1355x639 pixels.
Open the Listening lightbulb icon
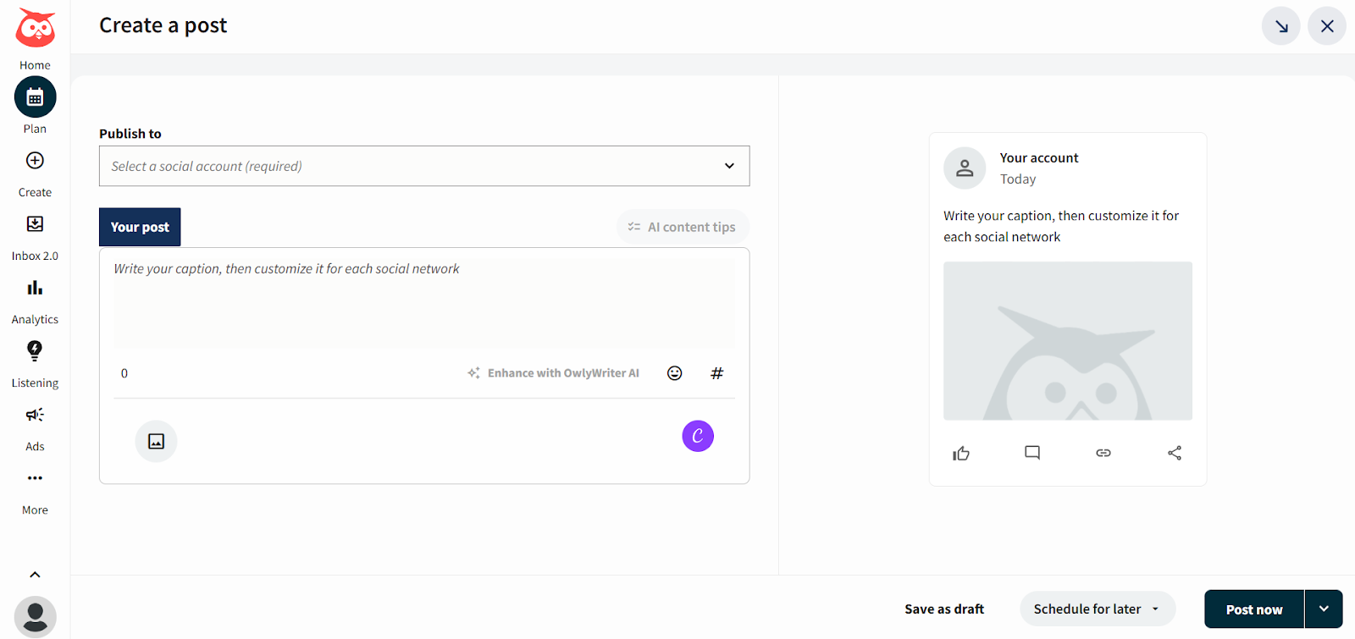35,350
